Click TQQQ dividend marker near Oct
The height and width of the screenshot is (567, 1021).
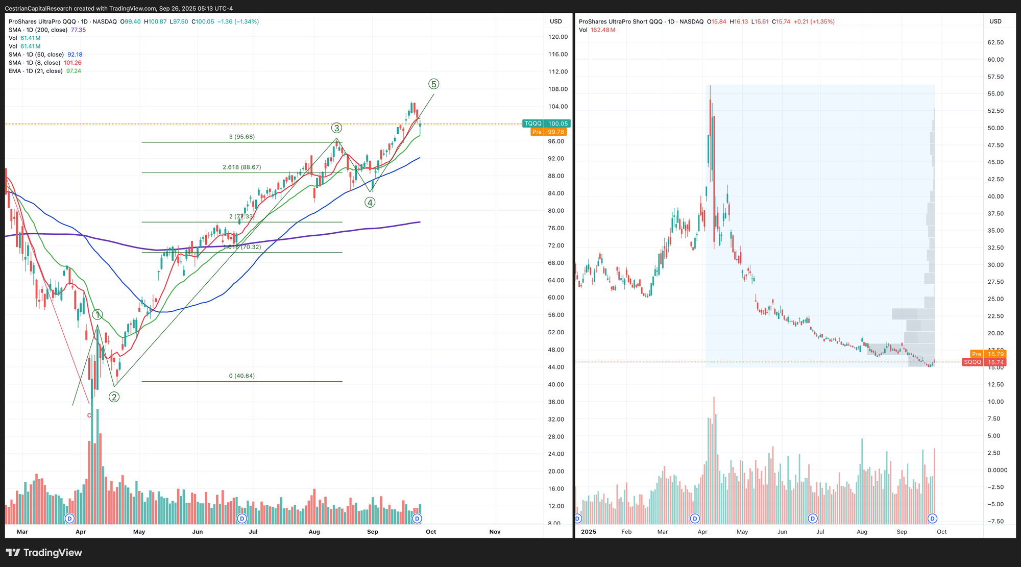pos(417,519)
